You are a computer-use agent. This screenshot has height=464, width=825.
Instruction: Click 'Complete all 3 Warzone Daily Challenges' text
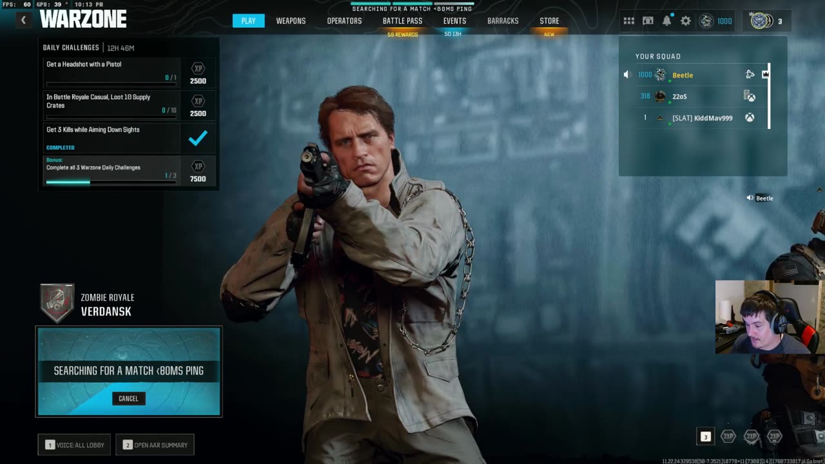tap(93, 168)
